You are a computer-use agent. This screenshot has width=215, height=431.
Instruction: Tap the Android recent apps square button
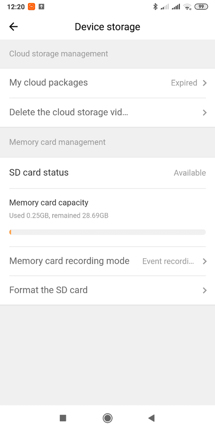63,418
